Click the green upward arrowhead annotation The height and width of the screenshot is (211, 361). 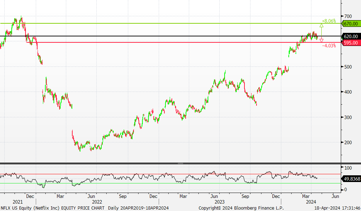pyautogui.click(x=321, y=25)
